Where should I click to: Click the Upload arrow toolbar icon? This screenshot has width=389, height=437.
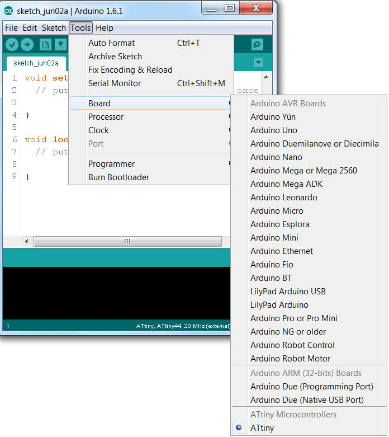pos(27,45)
